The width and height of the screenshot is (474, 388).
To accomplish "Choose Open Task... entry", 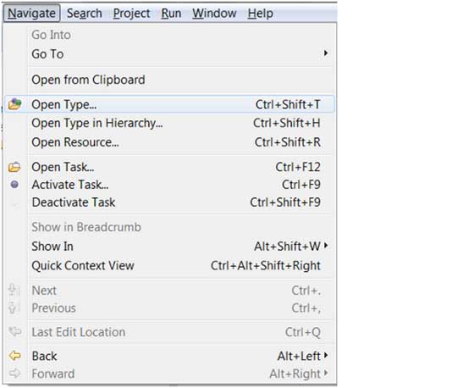I will tap(169, 167).
